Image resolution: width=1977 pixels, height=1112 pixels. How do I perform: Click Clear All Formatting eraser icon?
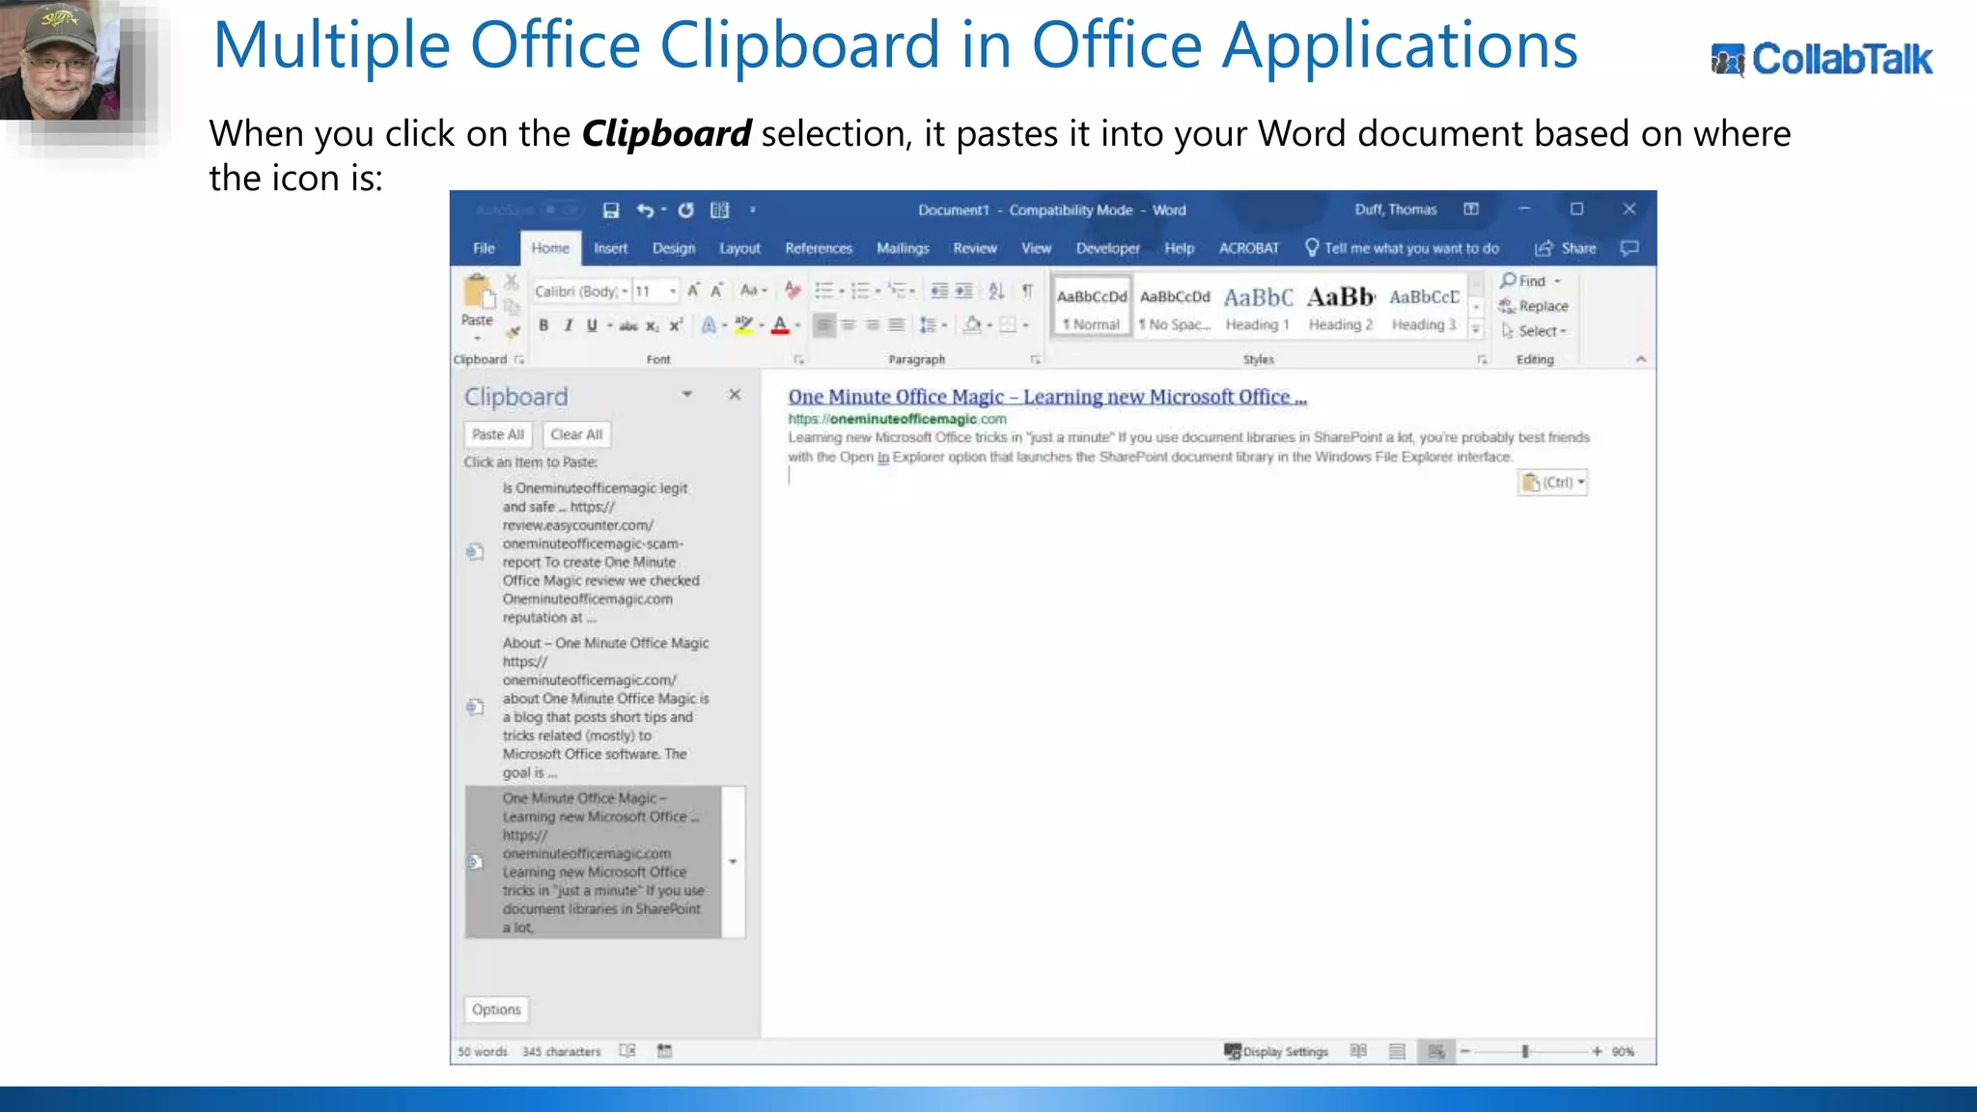pyautogui.click(x=793, y=290)
